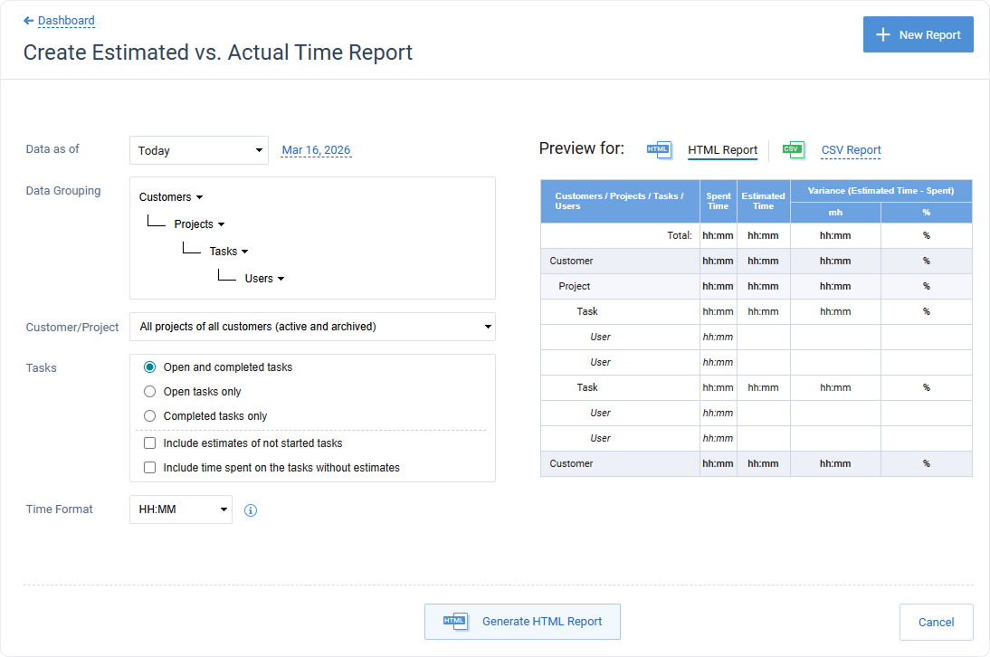Select the Open tasks only option

click(149, 391)
